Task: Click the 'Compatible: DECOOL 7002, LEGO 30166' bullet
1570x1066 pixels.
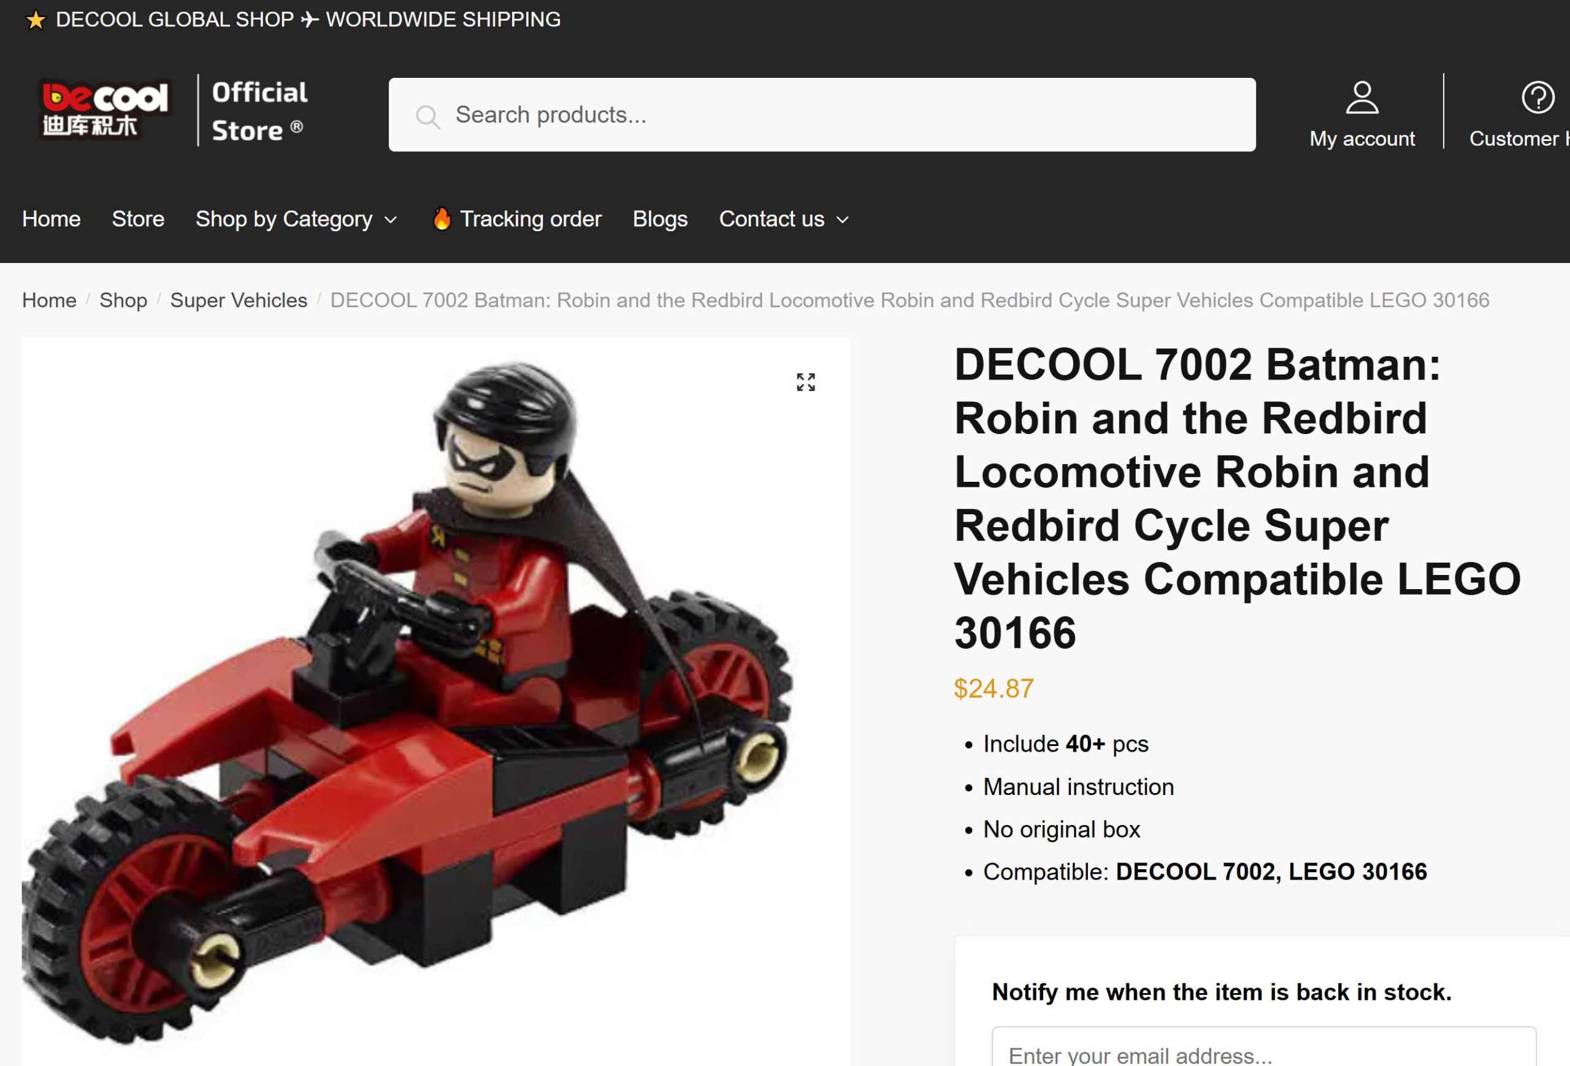Action: click(1205, 872)
